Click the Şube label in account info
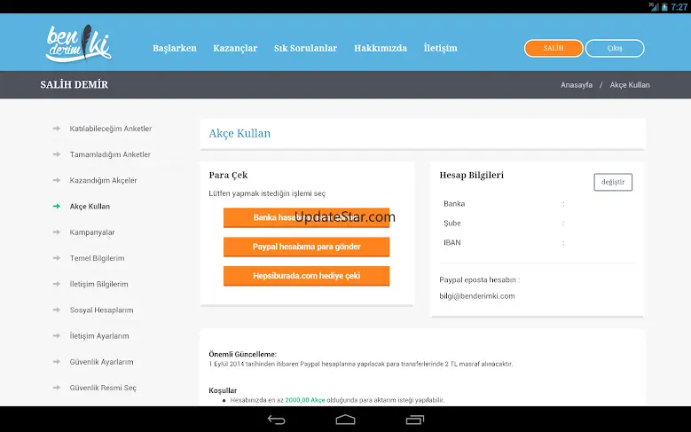Image resolution: width=691 pixels, height=432 pixels. tap(452, 223)
